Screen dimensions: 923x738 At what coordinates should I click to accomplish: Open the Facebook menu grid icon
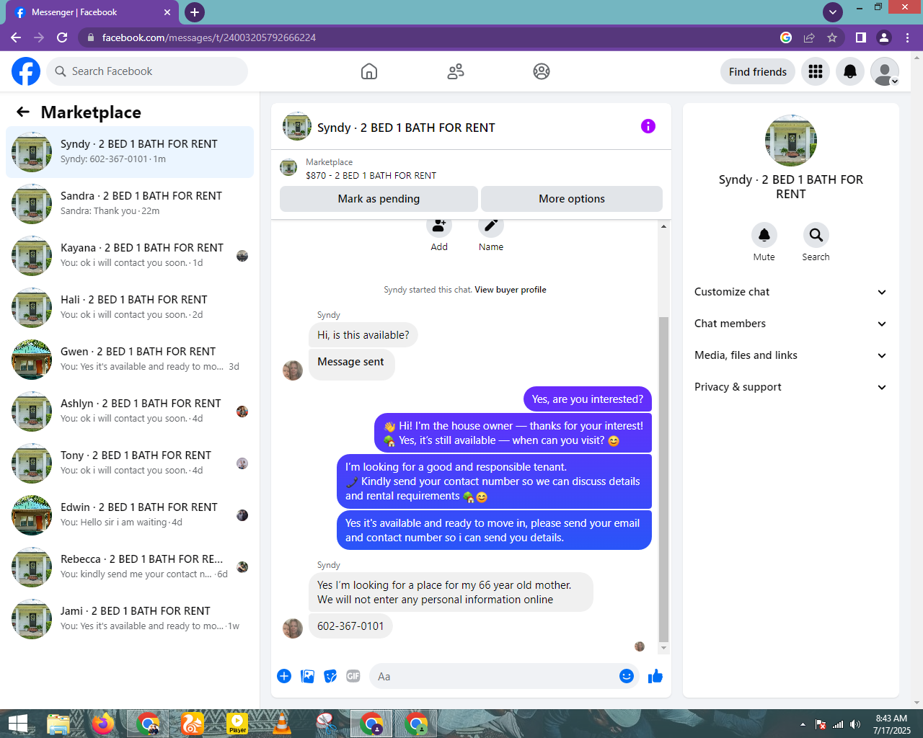(x=816, y=71)
